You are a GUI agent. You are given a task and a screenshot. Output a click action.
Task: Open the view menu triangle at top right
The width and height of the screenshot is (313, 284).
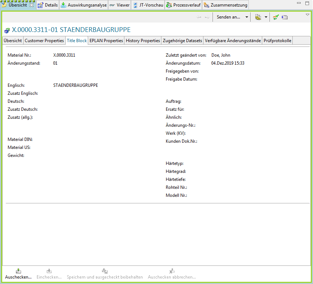(x=308, y=15)
